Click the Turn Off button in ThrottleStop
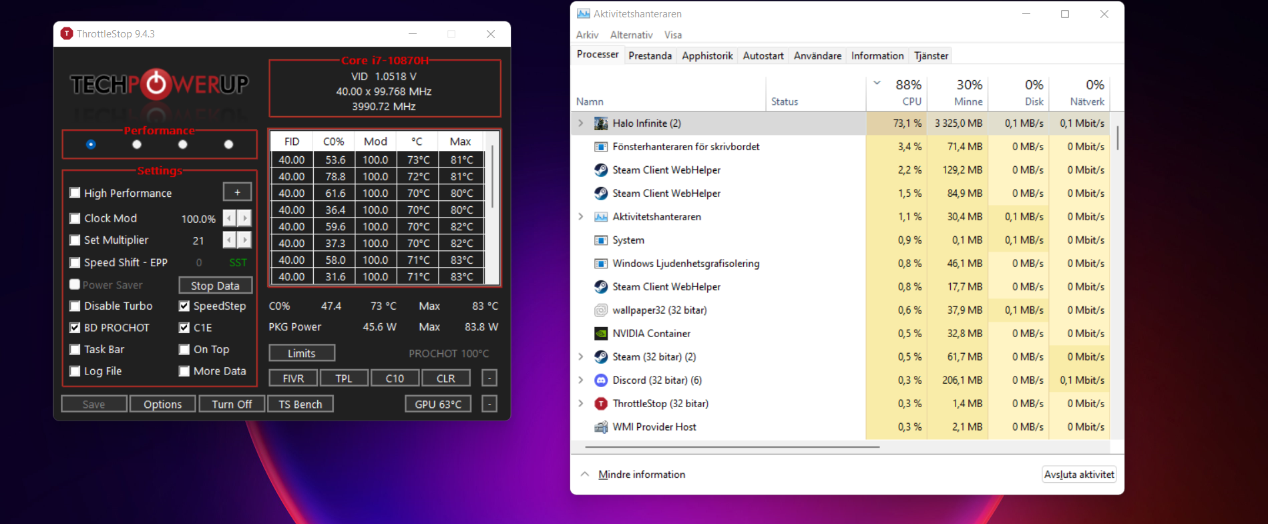This screenshot has height=524, width=1268. (232, 404)
